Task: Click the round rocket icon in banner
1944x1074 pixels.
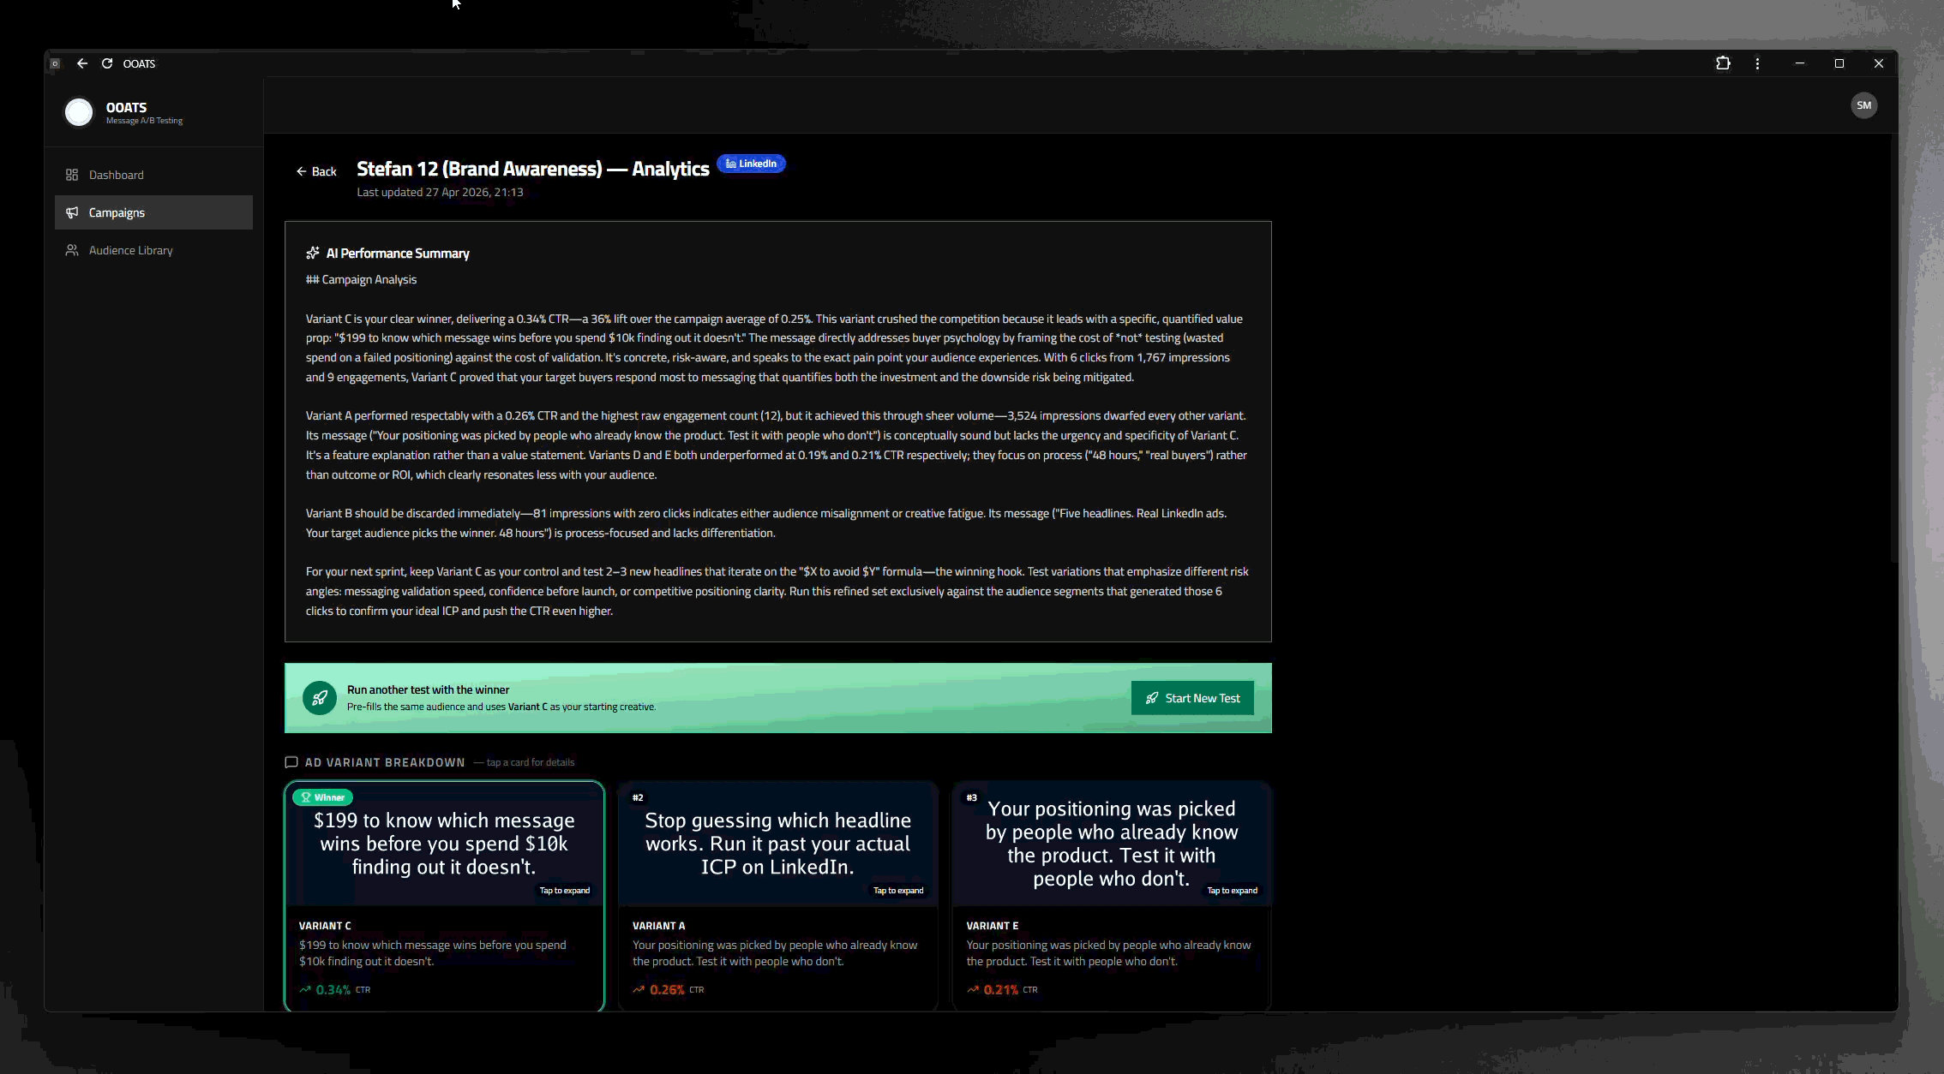Action: point(320,698)
